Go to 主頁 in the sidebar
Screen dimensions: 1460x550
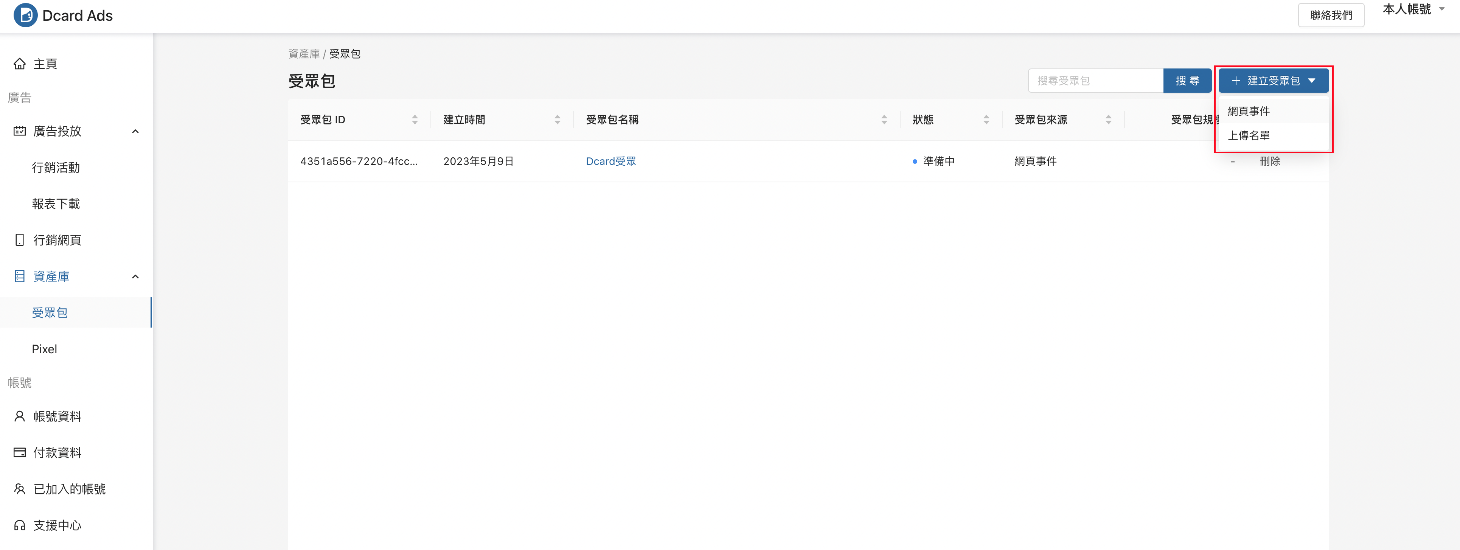point(45,64)
